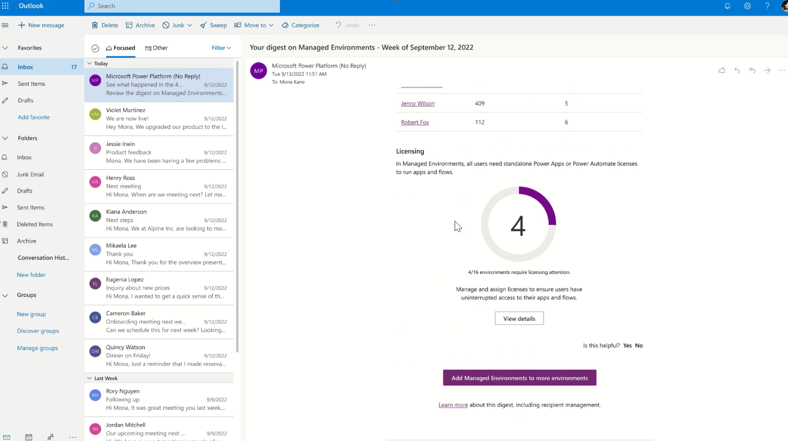Select Violet Martinez email avatar

pyautogui.click(x=95, y=114)
